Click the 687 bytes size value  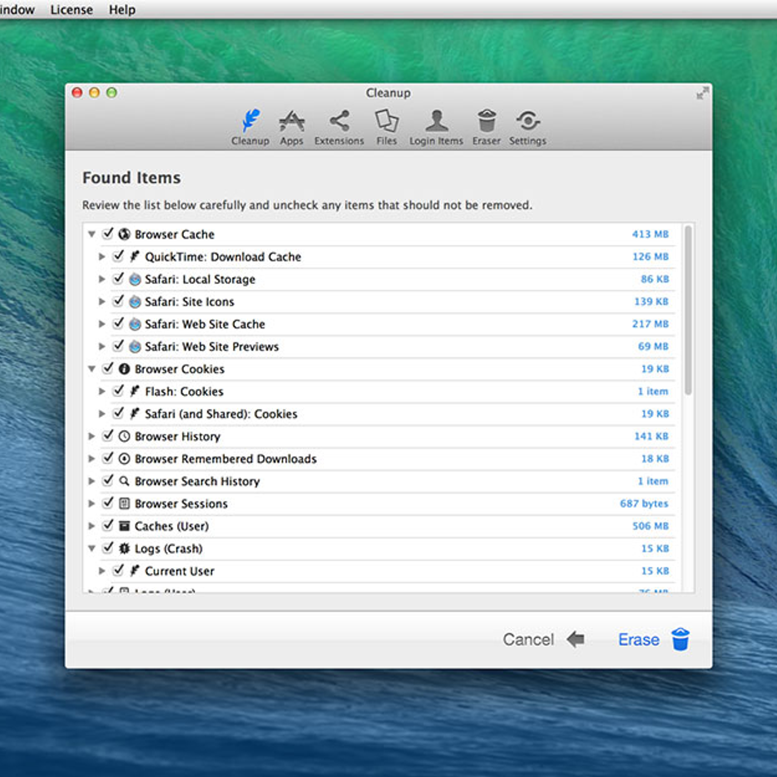pos(644,504)
